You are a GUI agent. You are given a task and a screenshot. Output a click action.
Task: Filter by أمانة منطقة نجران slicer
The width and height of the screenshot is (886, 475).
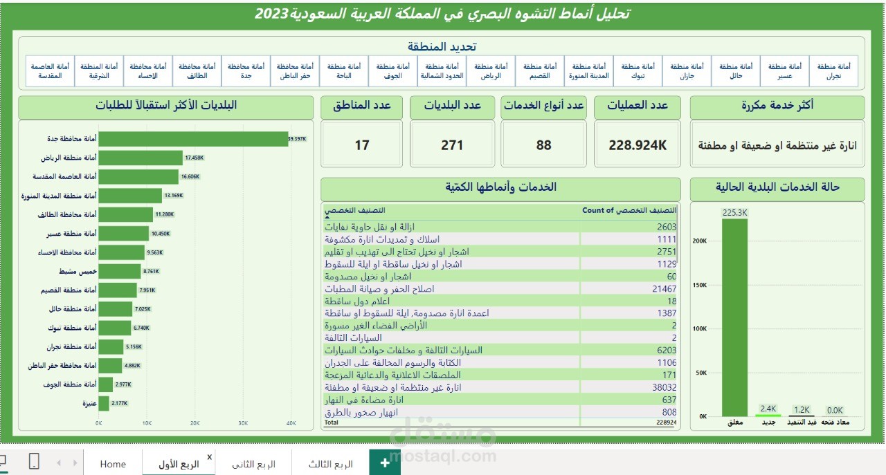tap(833, 71)
